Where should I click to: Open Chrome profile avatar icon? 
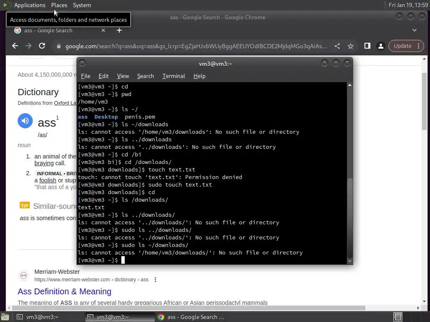click(x=380, y=46)
